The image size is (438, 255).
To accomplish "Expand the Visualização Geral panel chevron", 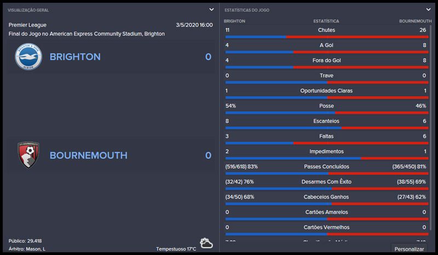I will click(211, 10).
